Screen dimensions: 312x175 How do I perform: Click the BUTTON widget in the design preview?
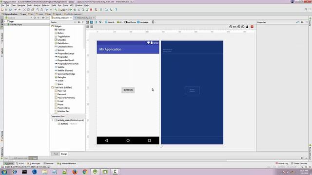tap(128, 90)
